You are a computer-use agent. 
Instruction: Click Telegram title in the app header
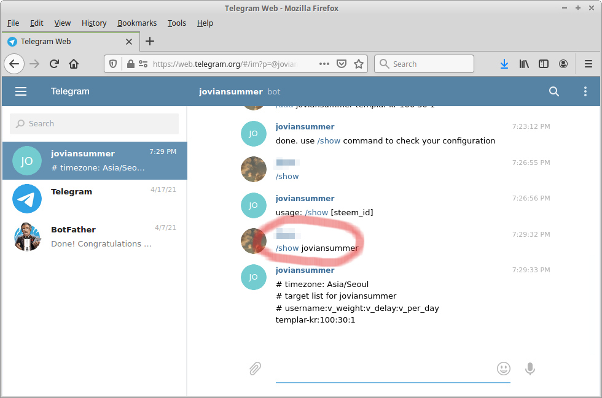[x=70, y=91]
